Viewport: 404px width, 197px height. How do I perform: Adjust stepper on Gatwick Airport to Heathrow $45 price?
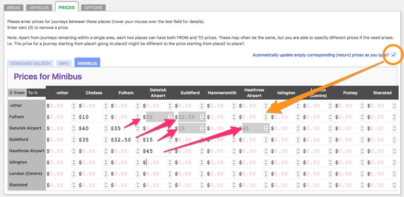coord(266,128)
